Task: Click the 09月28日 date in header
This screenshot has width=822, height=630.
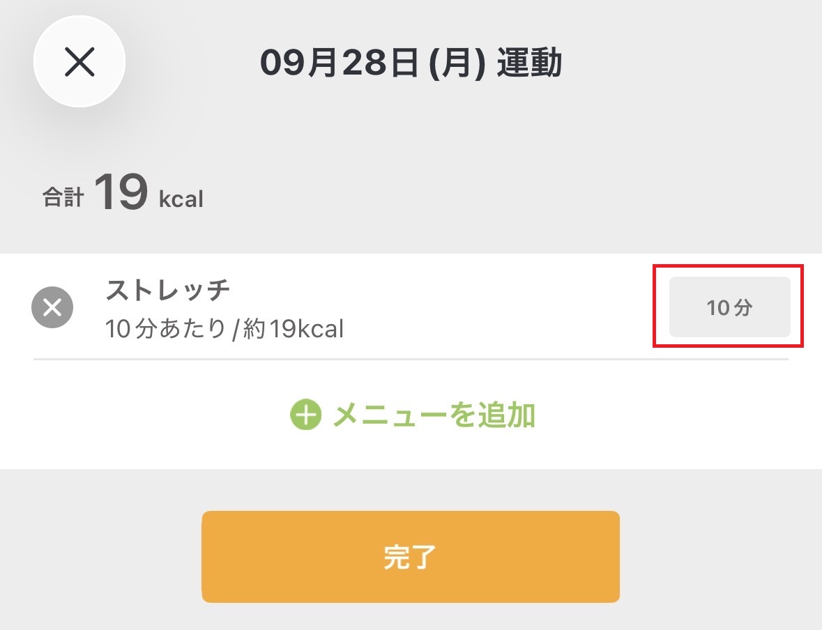Action: (x=340, y=63)
